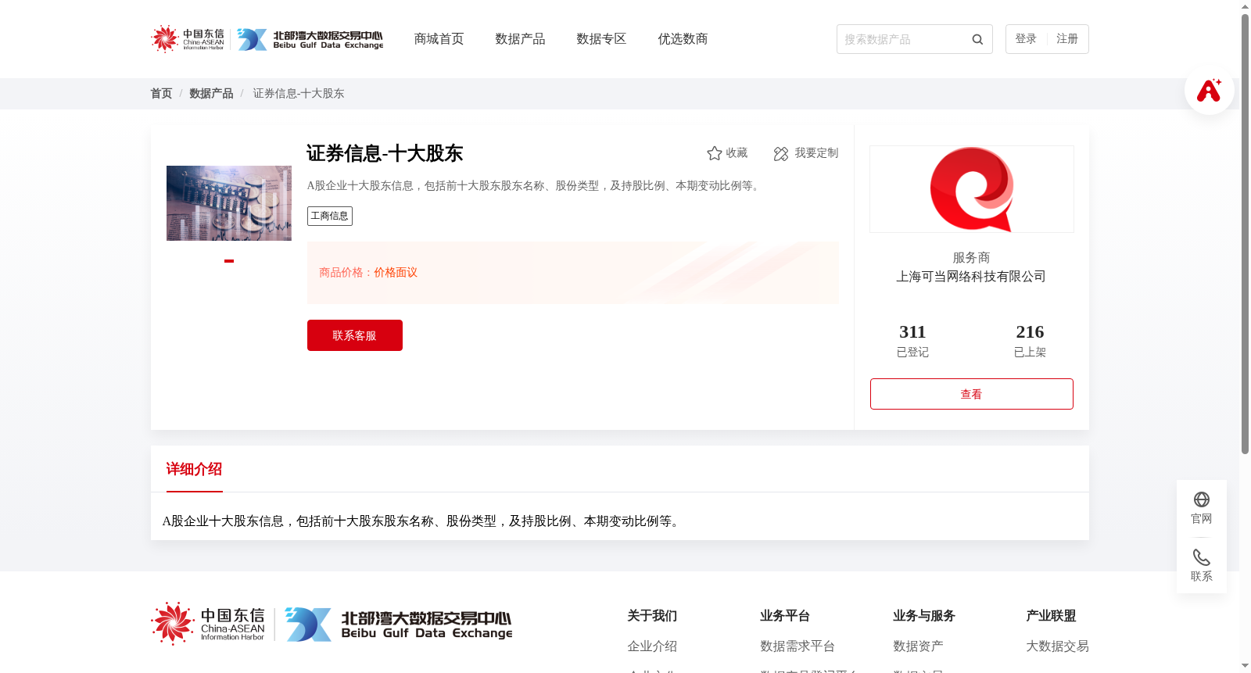
Task: Open the 优选数商 menu item
Action: coord(683,39)
